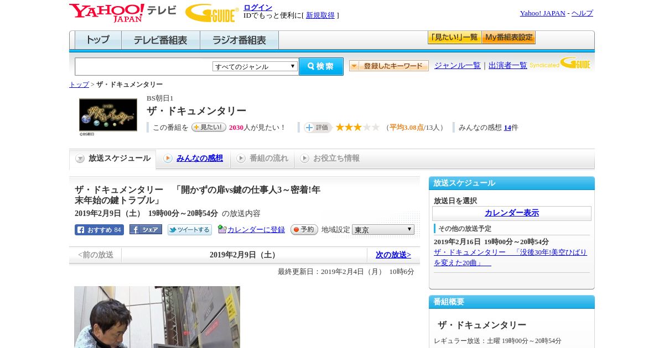Open the ヘルプ link
Viewport: 664px width, 348px height.
pyautogui.click(x=582, y=13)
